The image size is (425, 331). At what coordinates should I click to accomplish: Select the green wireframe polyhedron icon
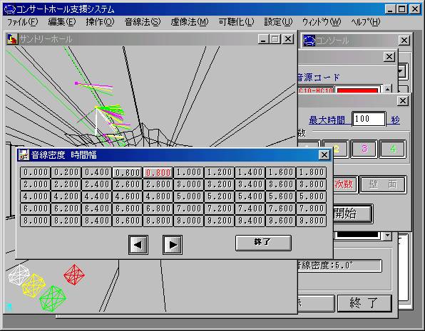click(53, 299)
